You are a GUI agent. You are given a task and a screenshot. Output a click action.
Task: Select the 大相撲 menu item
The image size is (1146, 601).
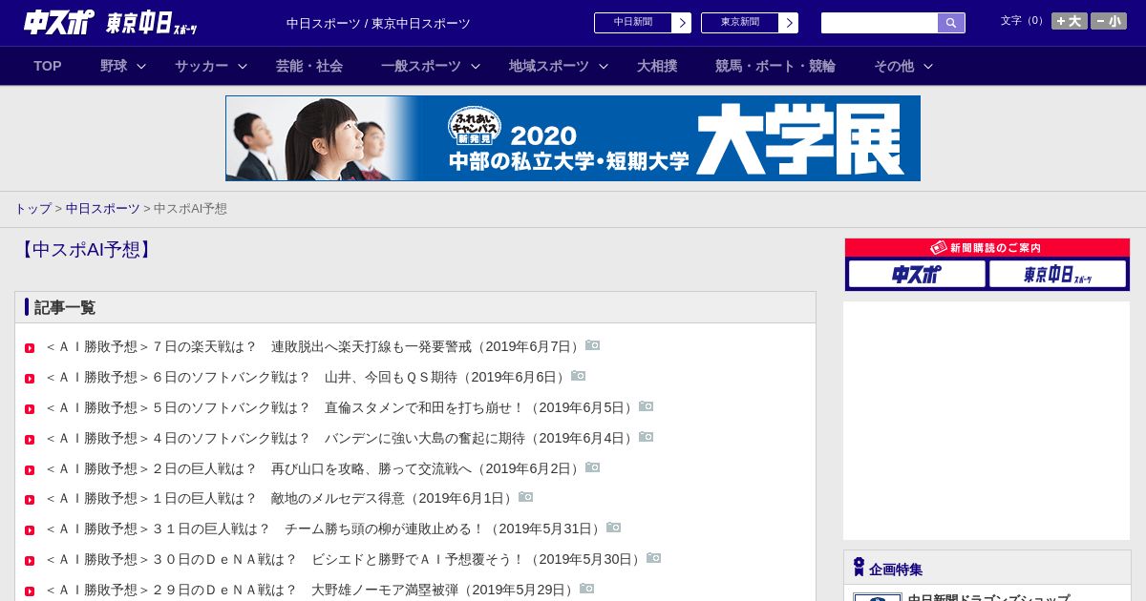[657, 66]
